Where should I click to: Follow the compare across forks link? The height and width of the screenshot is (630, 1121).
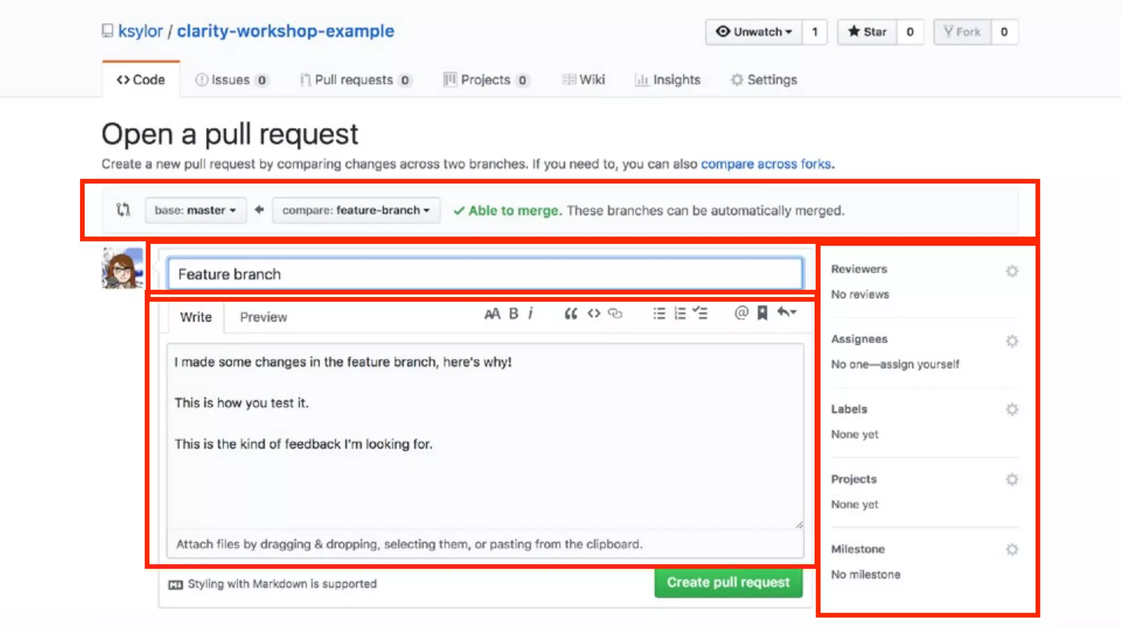[766, 164]
